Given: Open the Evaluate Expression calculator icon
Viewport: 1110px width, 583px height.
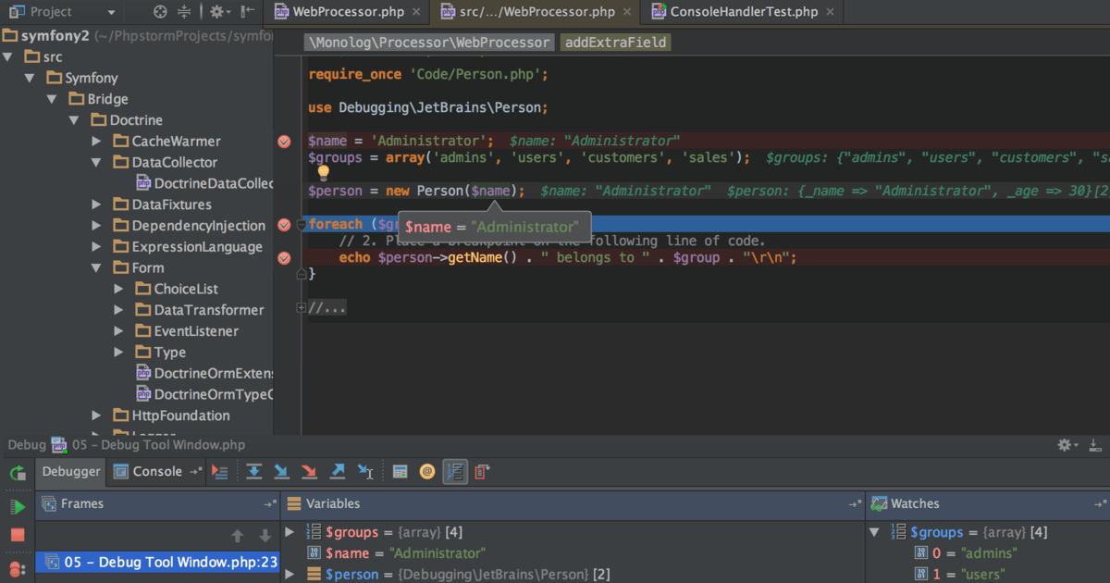Looking at the screenshot, I should click(x=400, y=472).
